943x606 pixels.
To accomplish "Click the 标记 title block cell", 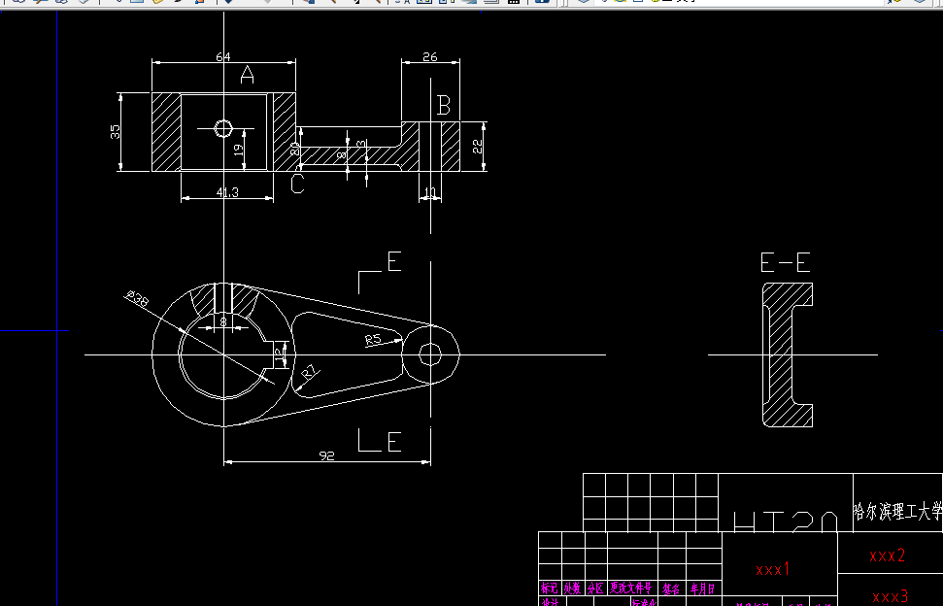I will pyautogui.click(x=550, y=588).
